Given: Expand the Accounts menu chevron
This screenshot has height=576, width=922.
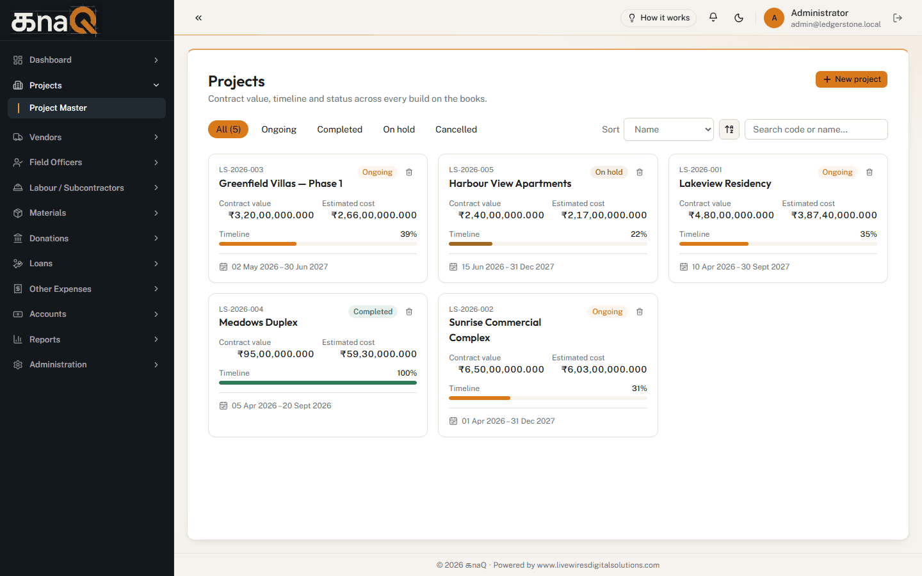Looking at the screenshot, I should click(156, 314).
